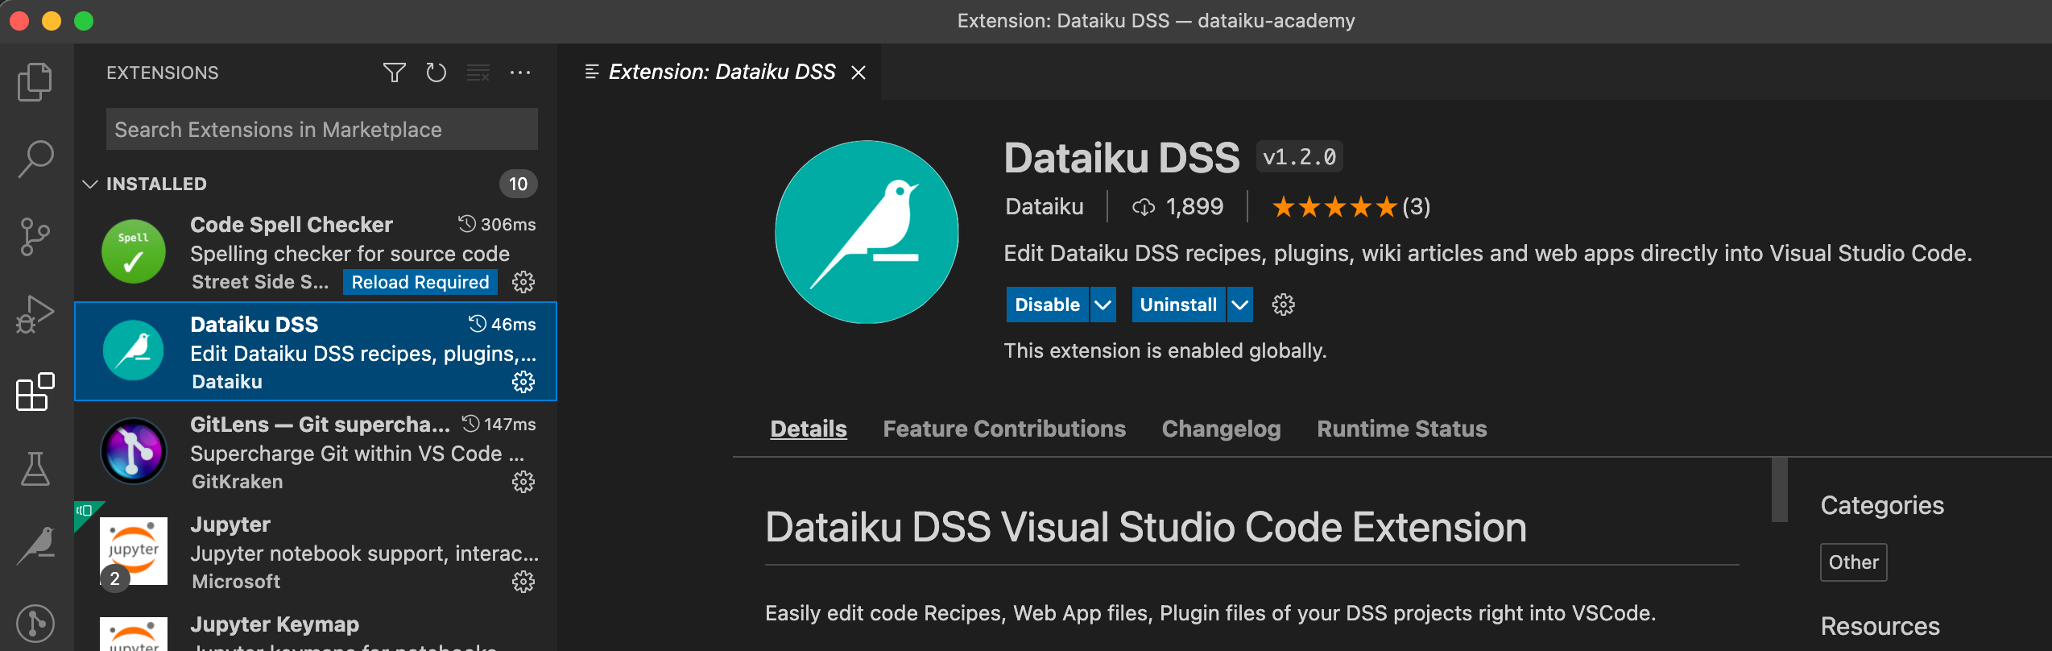The image size is (2052, 651).
Task: Open the Dataiku bird view in activity bar
Action: tap(35, 546)
